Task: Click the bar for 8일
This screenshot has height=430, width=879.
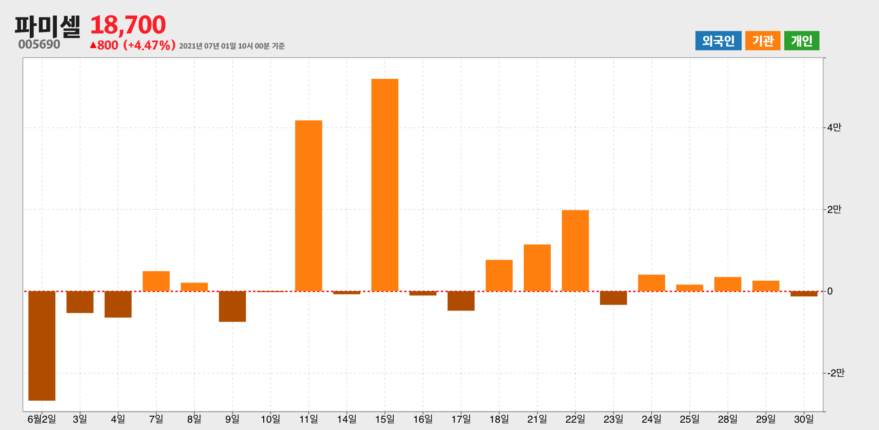Action: coord(194,287)
